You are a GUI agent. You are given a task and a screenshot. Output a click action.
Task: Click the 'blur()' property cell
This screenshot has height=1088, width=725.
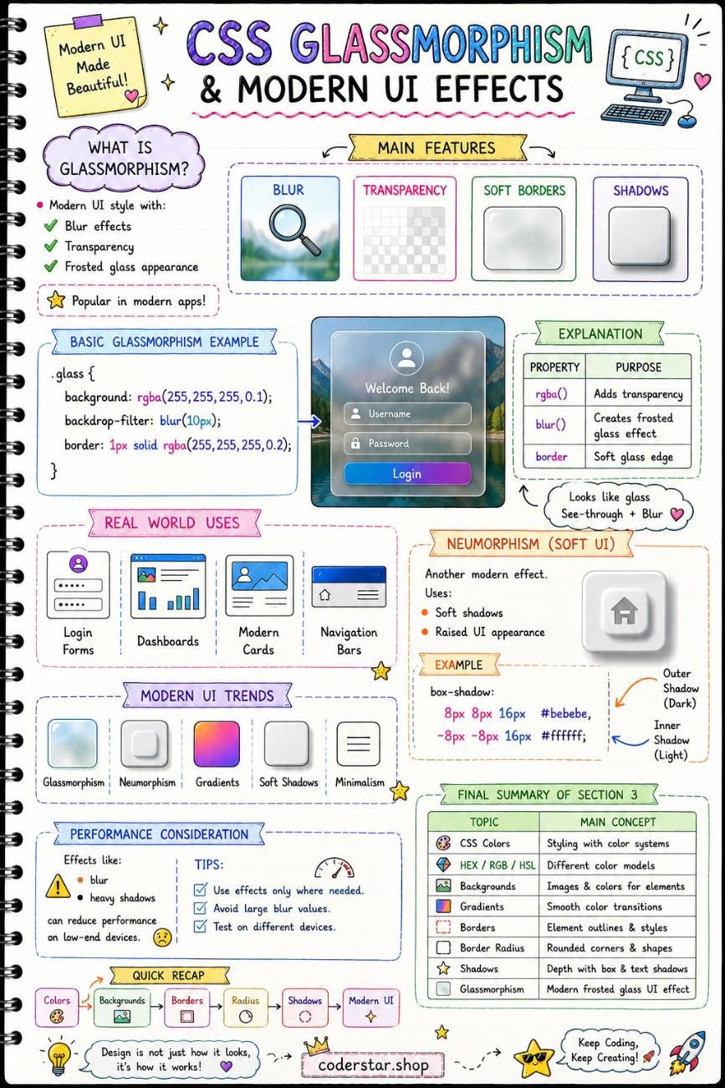pyautogui.click(x=554, y=426)
